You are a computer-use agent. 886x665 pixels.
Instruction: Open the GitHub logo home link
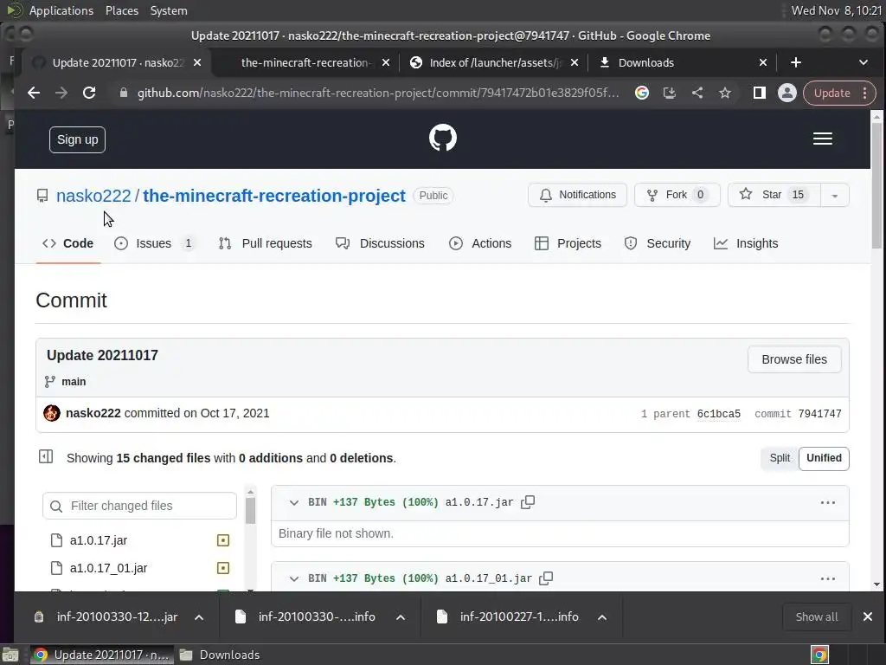pyautogui.click(x=443, y=138)
